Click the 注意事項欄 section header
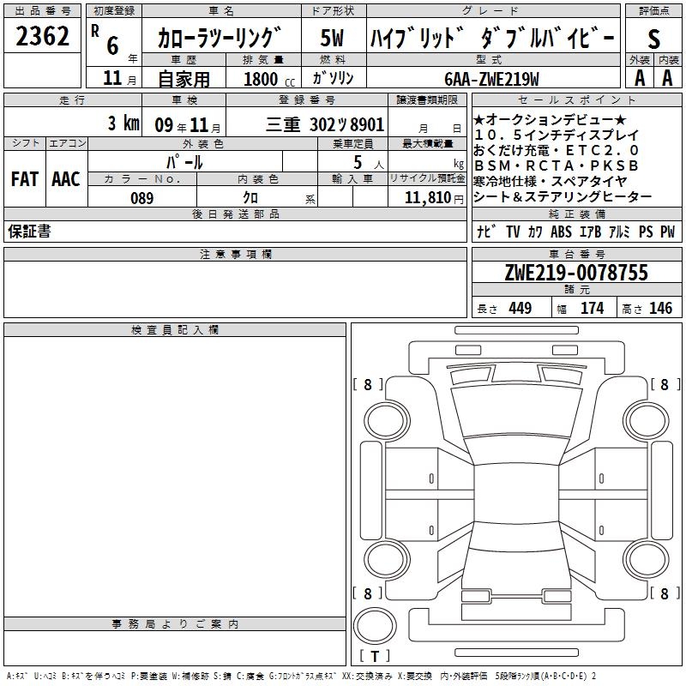Image resolution: width=686 pixels, height=686 pixels. click(x=236, y=254)
